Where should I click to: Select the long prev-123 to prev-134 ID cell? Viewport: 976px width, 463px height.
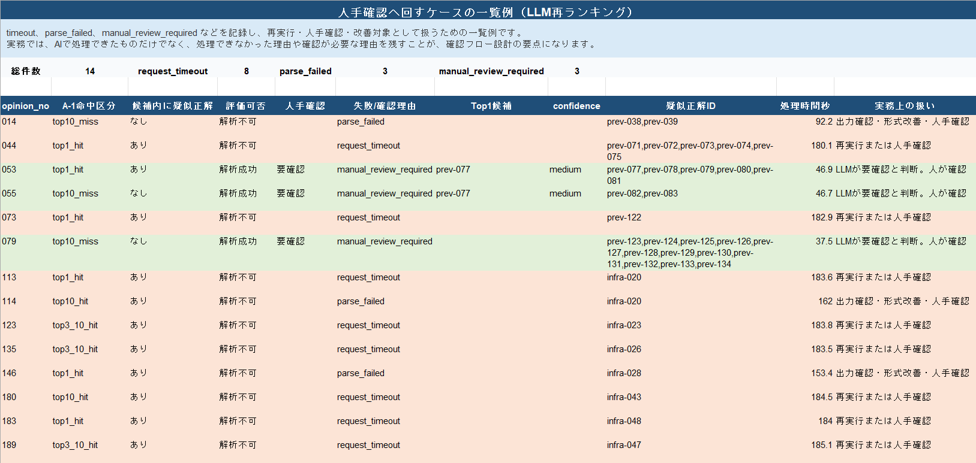[690, 253]
